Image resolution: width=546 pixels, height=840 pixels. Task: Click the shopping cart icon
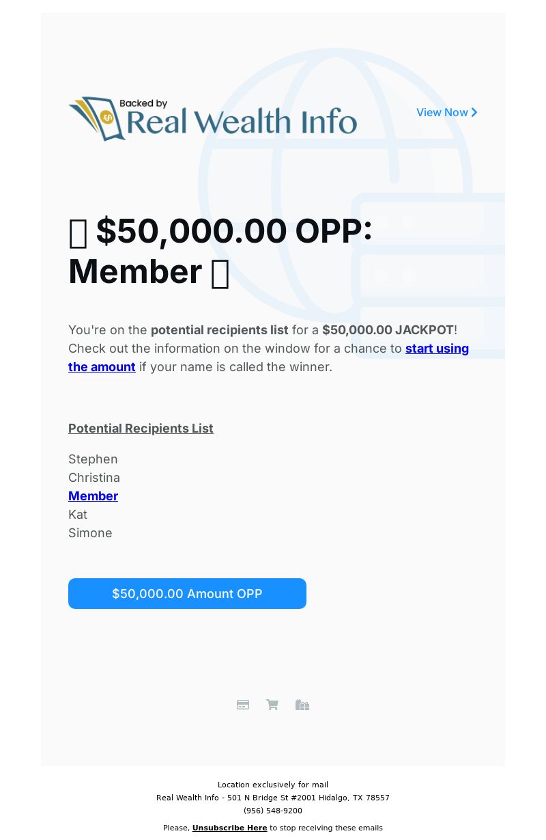[272, 705]
